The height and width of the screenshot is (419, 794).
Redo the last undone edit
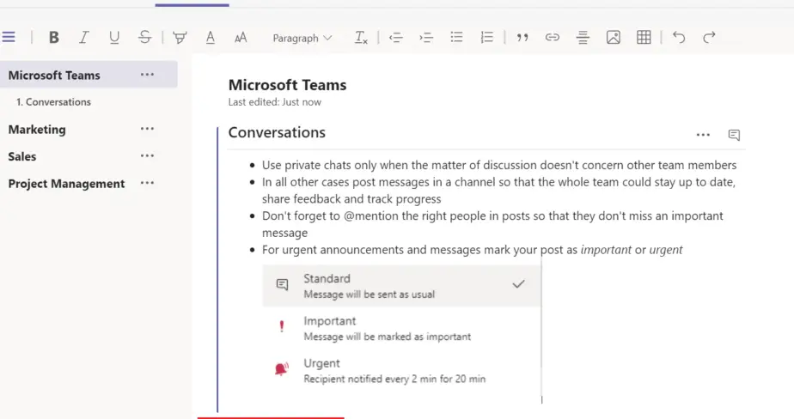pyautogui.click(x=709, y=37)
